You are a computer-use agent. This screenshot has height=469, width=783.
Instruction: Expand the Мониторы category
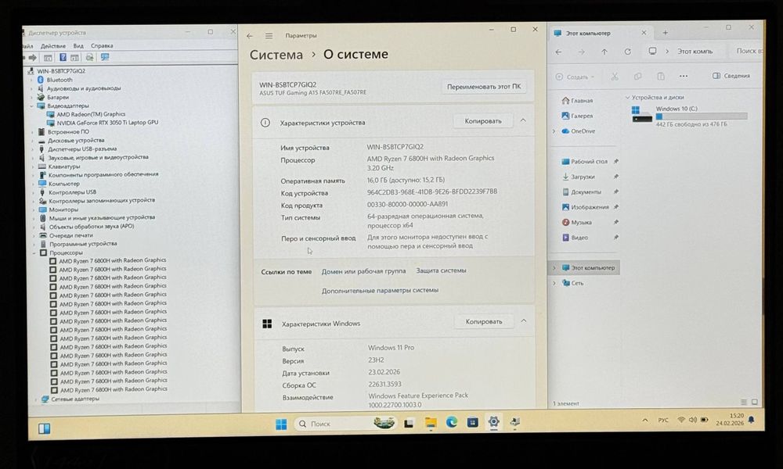point(34,209)
